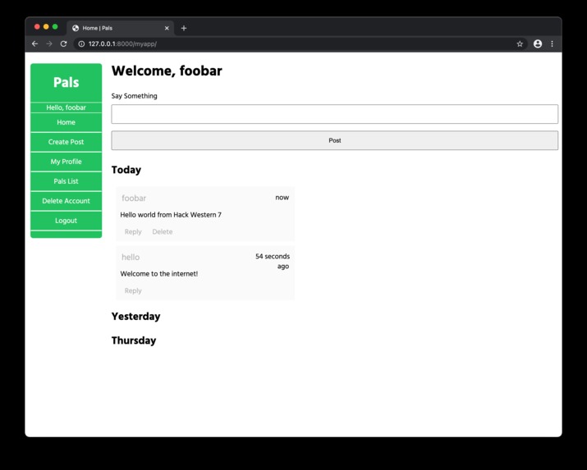Reload the page with the refresh icon
Viewport: 587px width, 470px height.
[x=64, y=43]
